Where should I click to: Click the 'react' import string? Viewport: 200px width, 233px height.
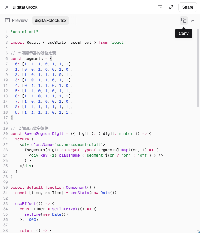(x=118, y=43)
